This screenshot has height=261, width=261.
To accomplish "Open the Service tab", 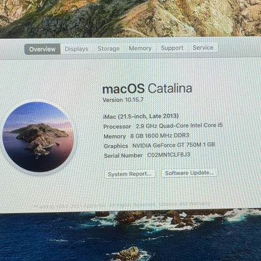I will coord(203,48).
